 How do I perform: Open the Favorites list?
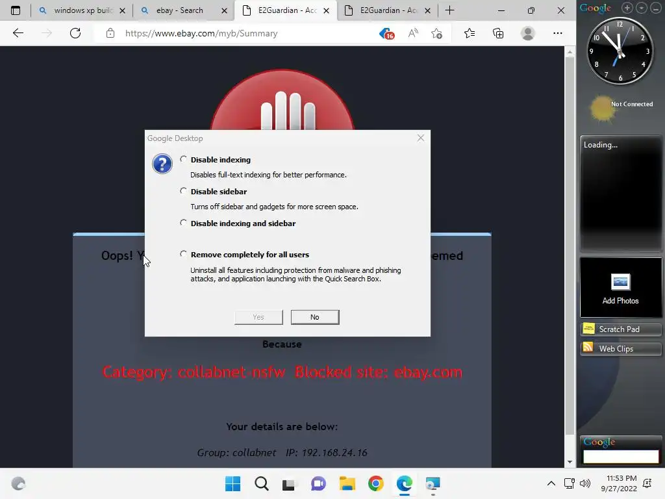point(470,33)
